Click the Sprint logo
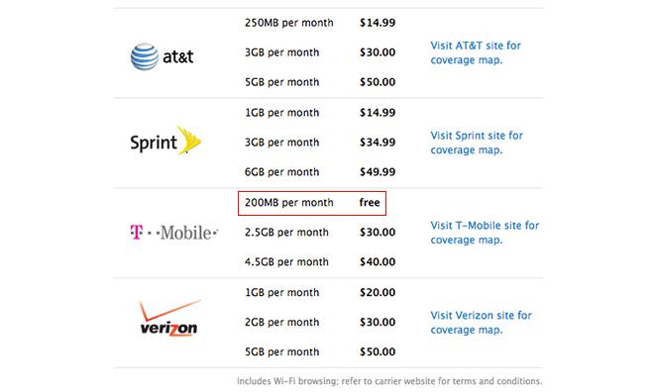Image resolution: width=654 pixels, height=392 pixels. click(x=165, y=141)
